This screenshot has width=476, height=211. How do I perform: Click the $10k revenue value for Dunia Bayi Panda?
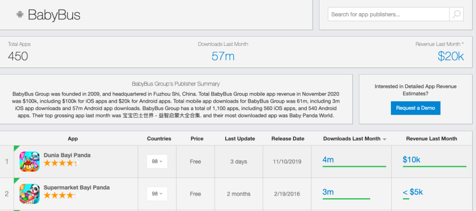[x=411, y=159]
